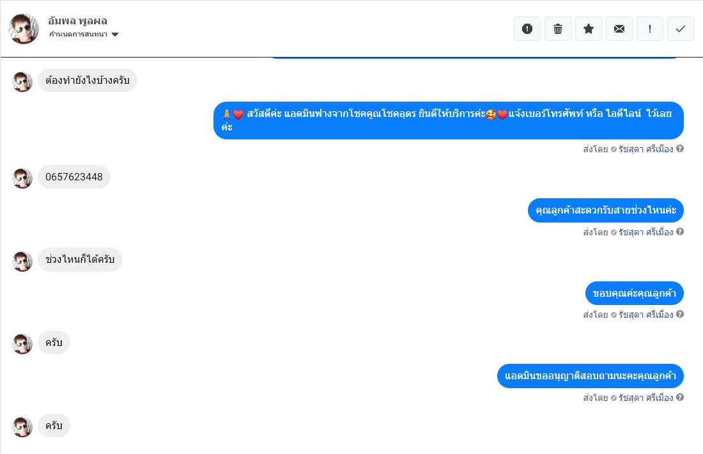Click the header profile picture

click(24, 29)
